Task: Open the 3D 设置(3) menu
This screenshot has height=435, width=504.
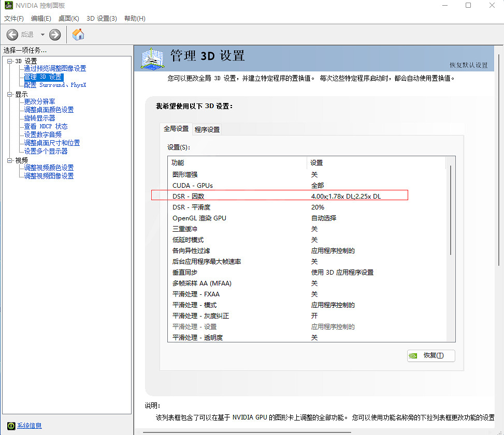Action: pyautogui.click(x=102, y=19)
